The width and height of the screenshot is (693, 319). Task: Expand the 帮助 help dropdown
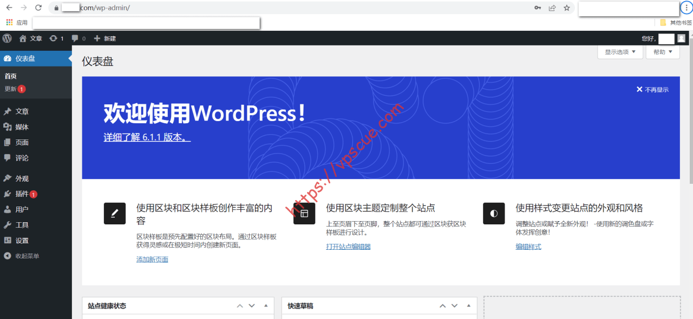[663, 52]
